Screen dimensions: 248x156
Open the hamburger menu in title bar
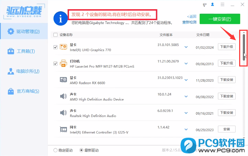tap(223, 5)
